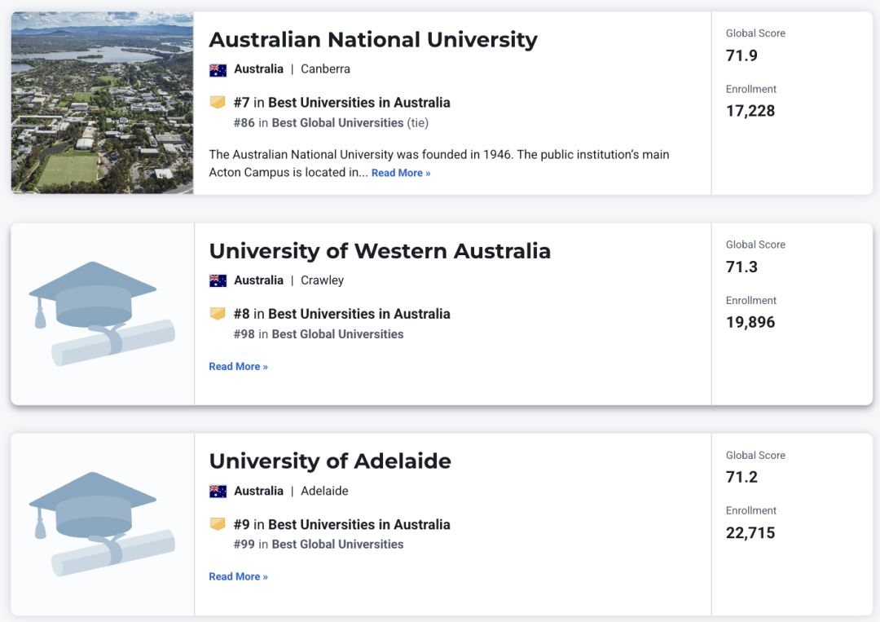
Task: Click the Australia flag icon beside Adelaide
Action: coord(218,492)
